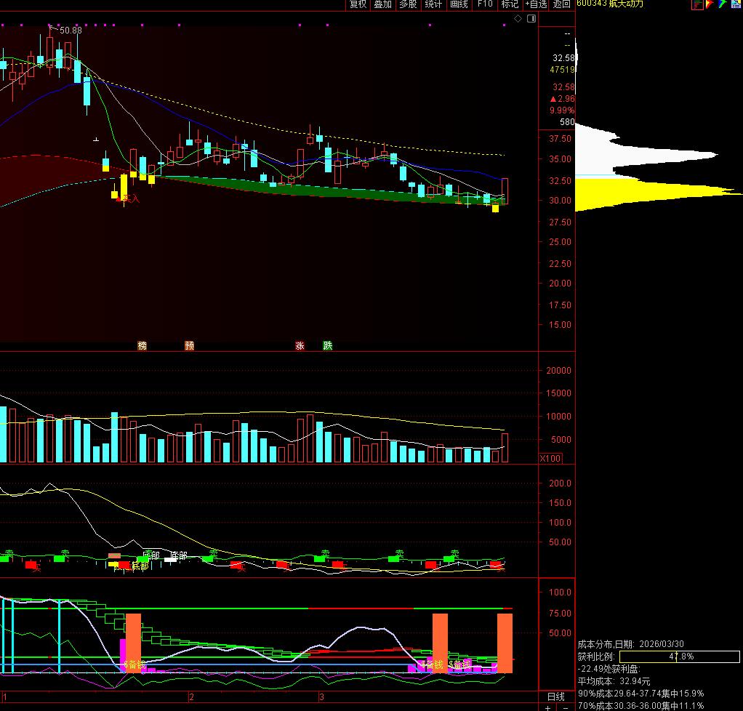Open the 日线 period selector
Viewport: 743px width, 711px height.
[x=556, y=696]
